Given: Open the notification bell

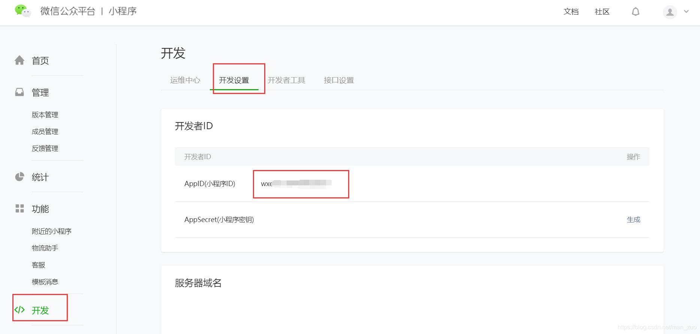Looking at the screenshot, I should (636, 12).
